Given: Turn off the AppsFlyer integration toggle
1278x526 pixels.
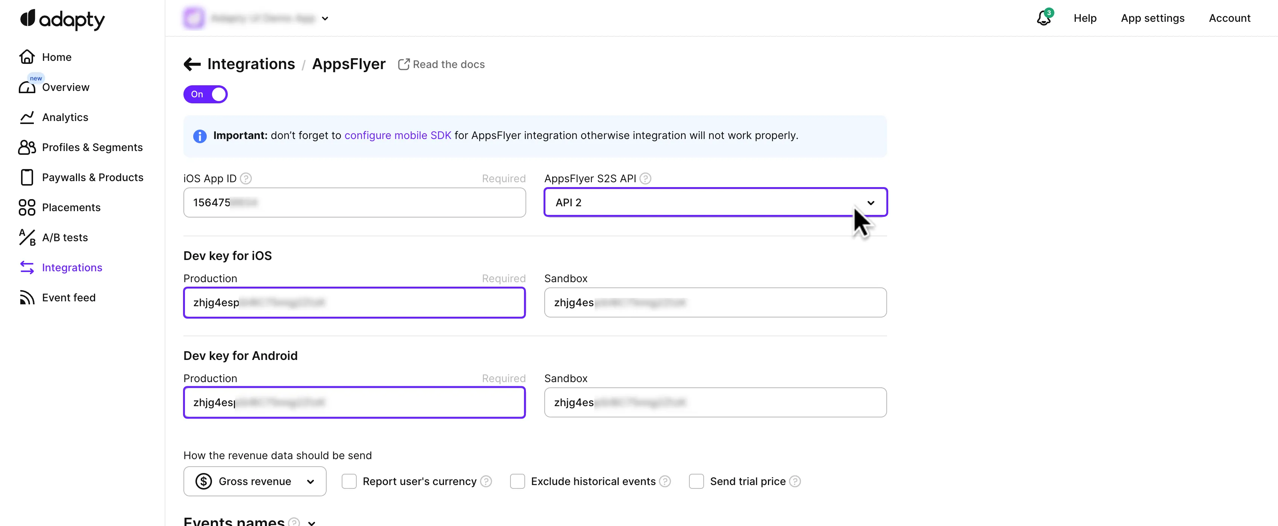Looking at the screenshot, I should click(205, 94).
